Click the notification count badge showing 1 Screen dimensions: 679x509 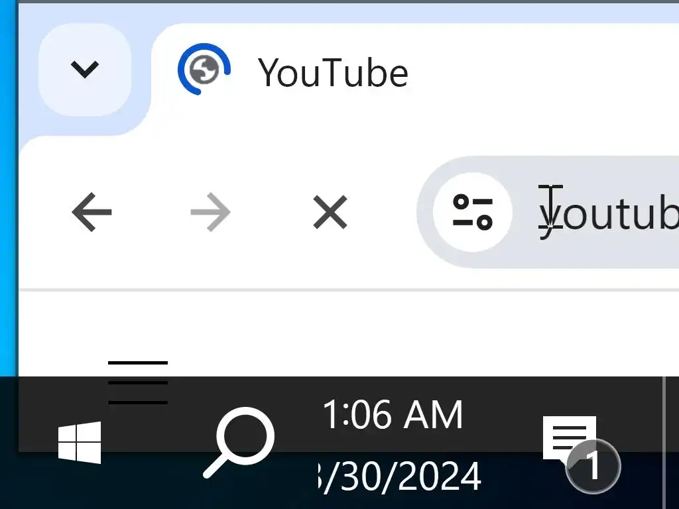click(593, 467)
